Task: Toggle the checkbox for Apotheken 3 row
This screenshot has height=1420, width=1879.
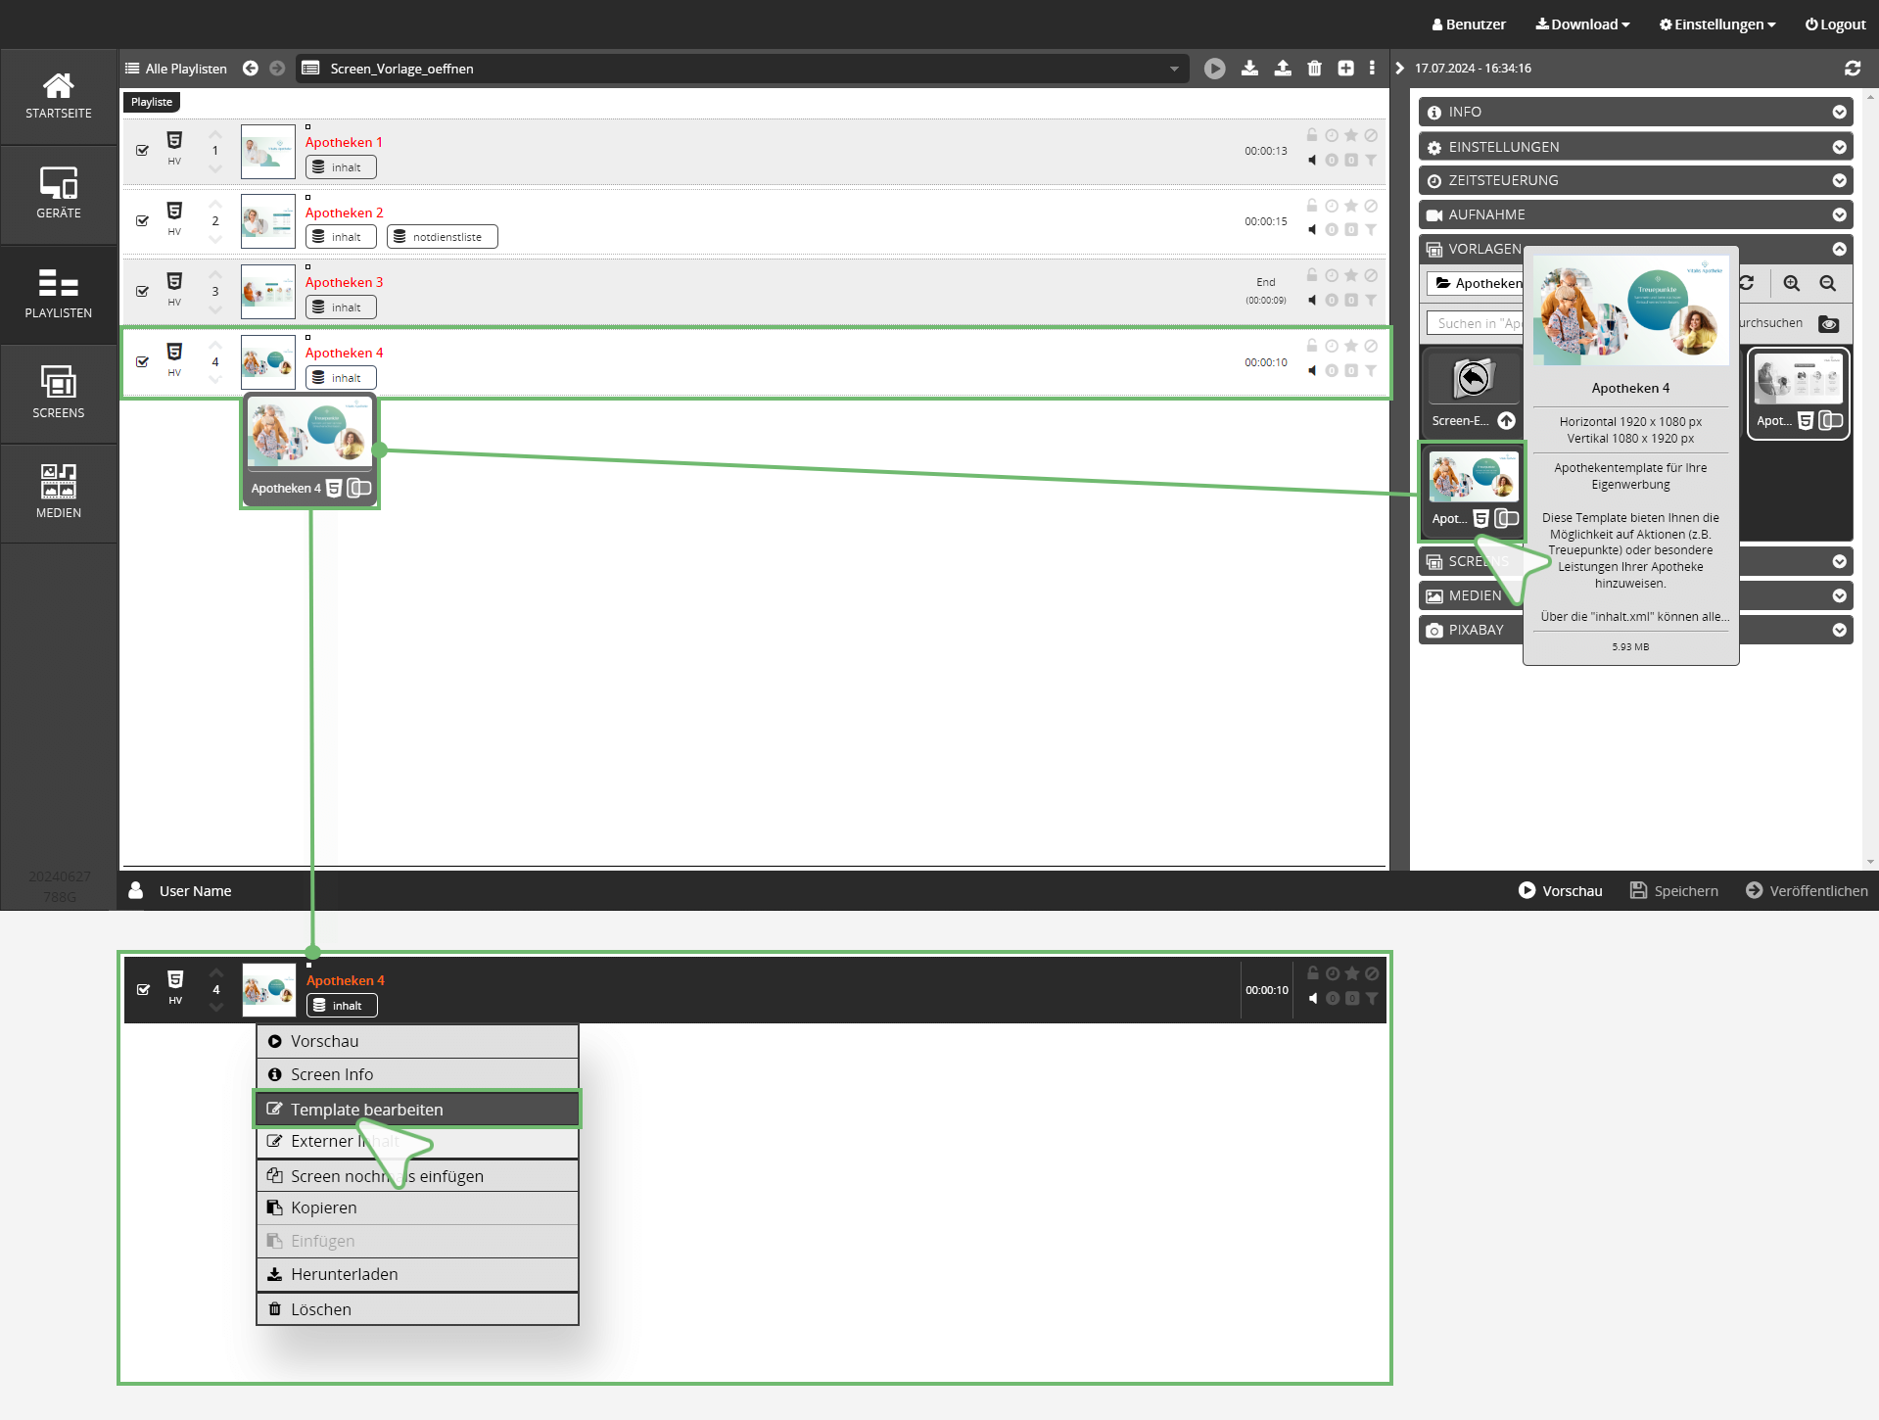Action: pos(143,291)
